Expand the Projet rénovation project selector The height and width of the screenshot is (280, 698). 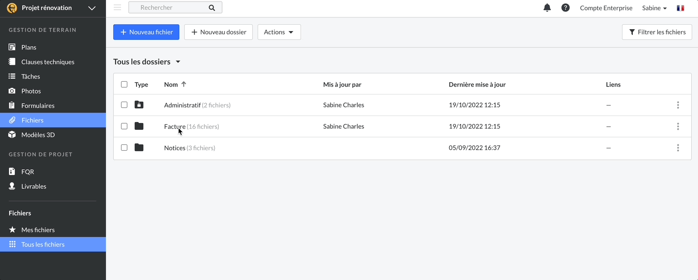(x=92, y=8)
